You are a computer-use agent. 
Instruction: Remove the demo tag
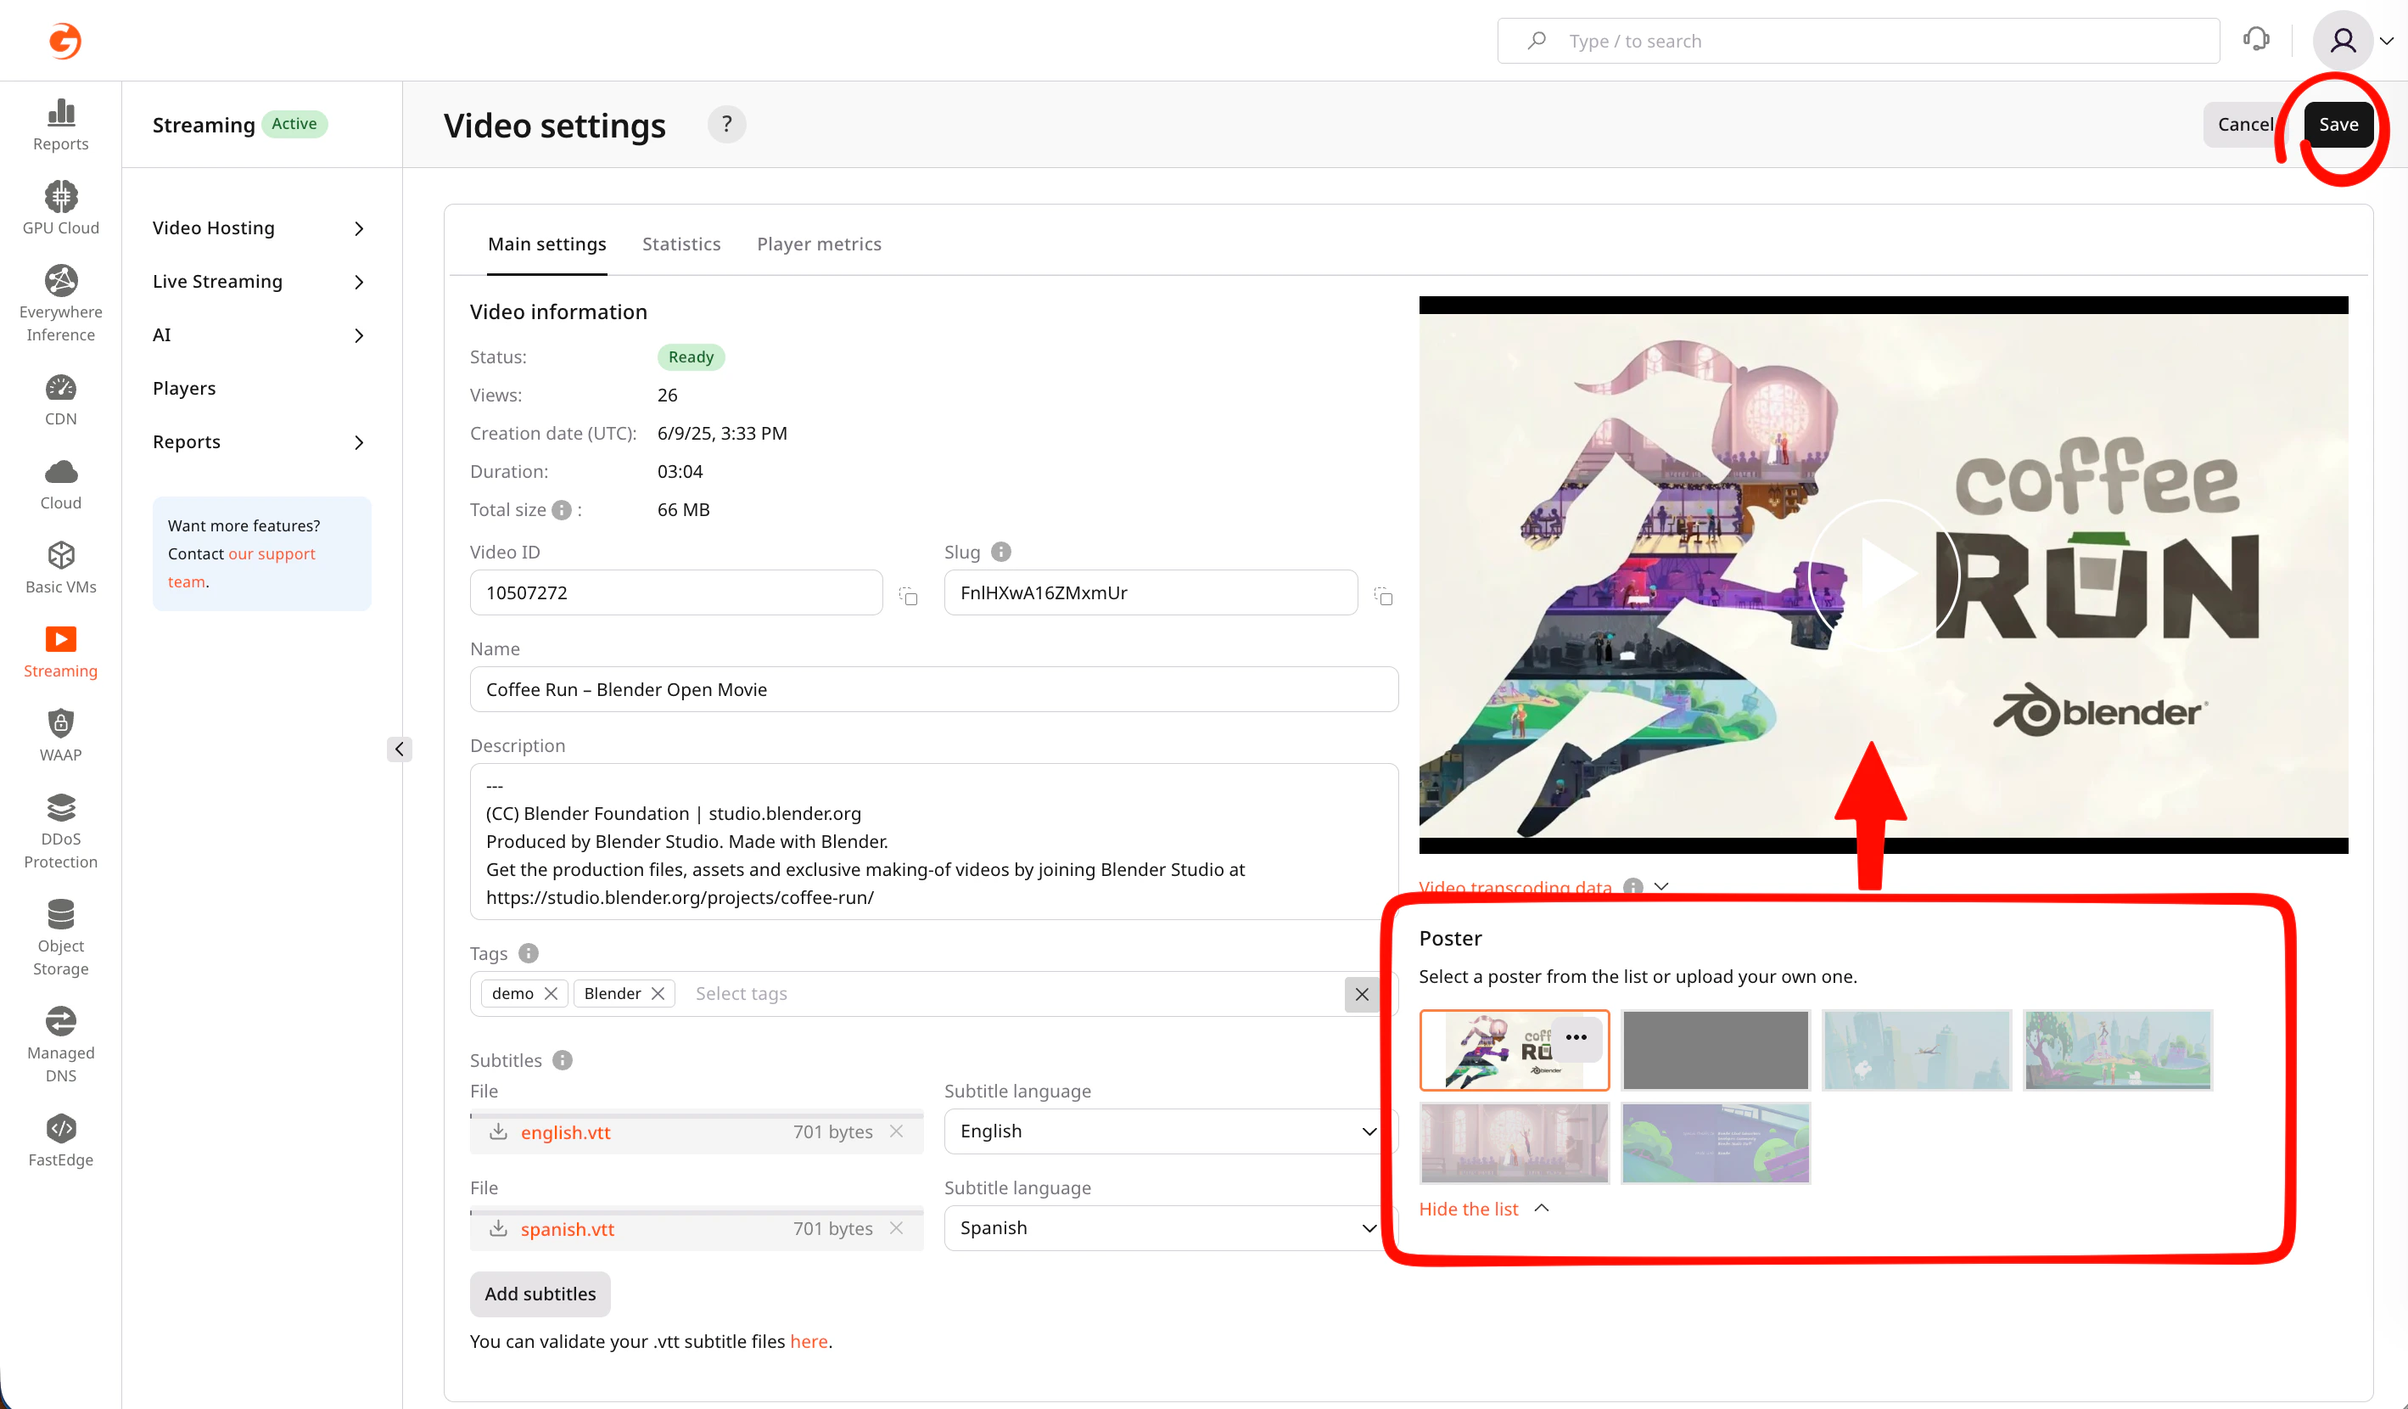coord(552,993)
